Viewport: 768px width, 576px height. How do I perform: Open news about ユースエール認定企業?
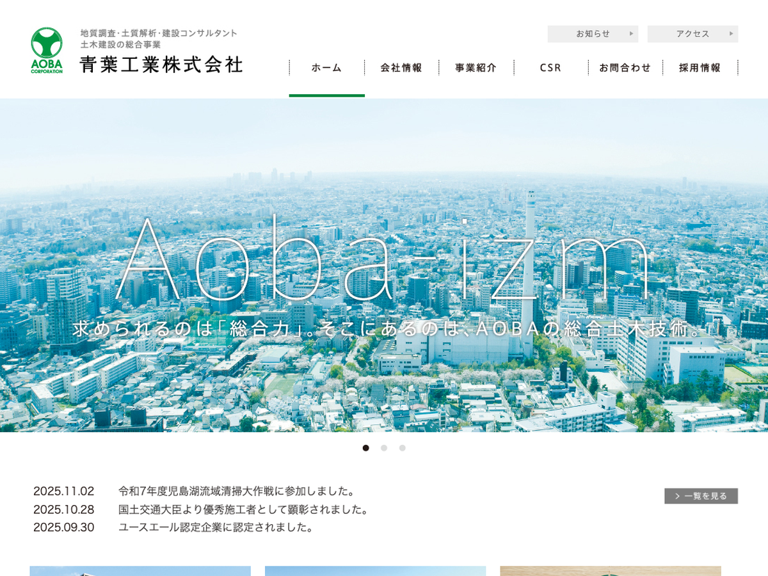click(x=216, y=527)
